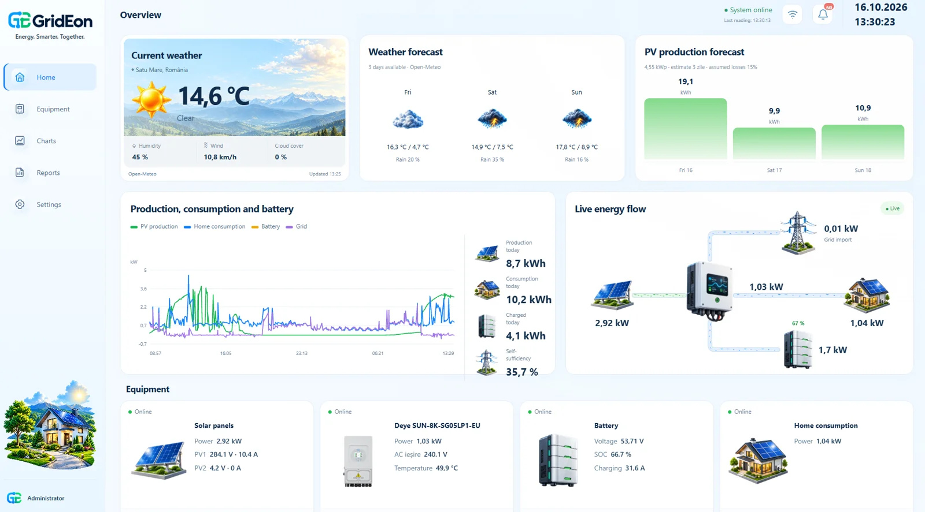Toggle the Battery series in chart legend
This screenshot has height=512, width=925.
266,227
